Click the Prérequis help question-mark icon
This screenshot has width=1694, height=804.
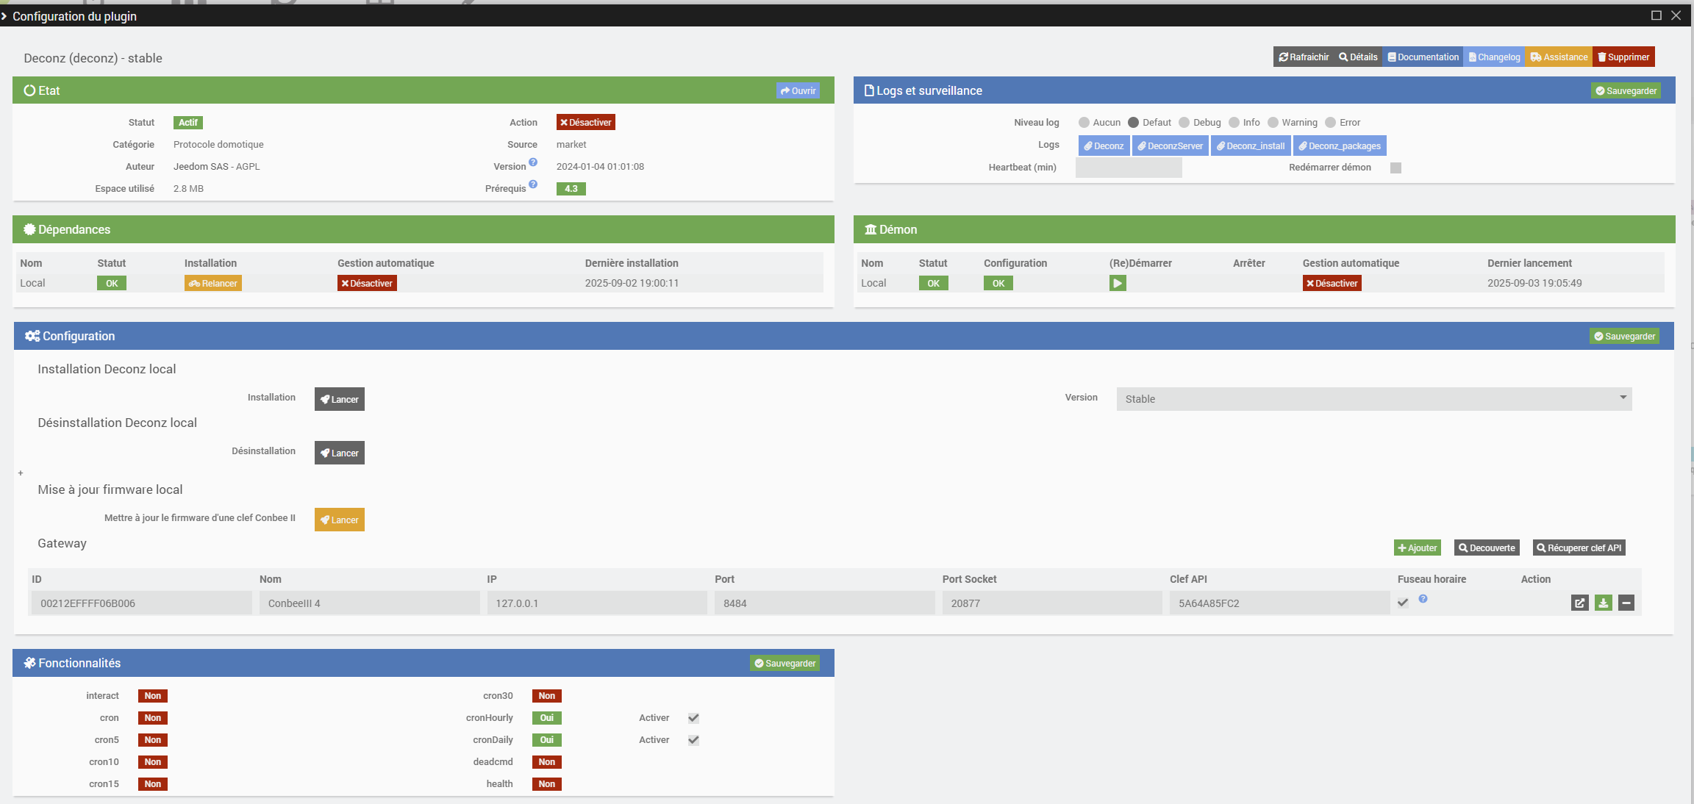[533, 184]
